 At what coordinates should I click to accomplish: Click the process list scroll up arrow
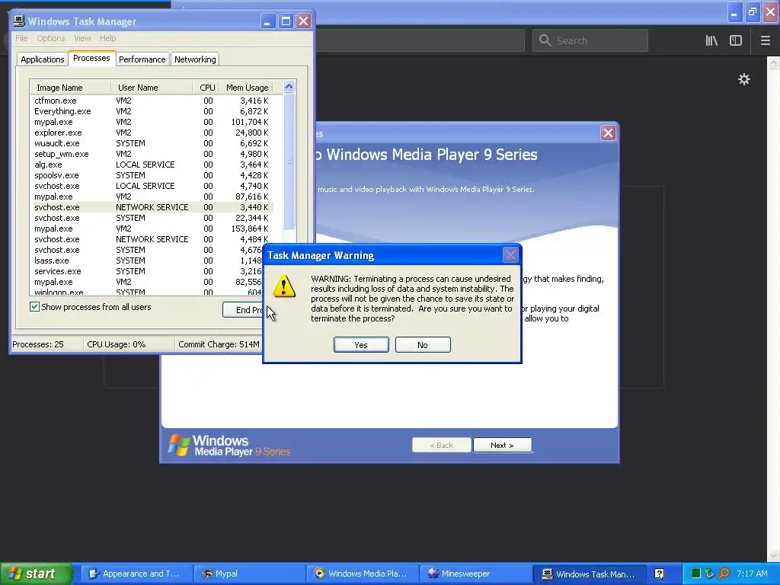(x=289, y=87)
